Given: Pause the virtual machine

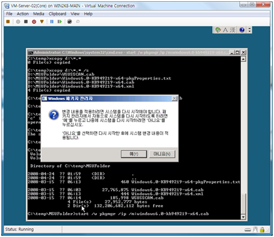Looking at the screenshot, I should coord(52,21).
